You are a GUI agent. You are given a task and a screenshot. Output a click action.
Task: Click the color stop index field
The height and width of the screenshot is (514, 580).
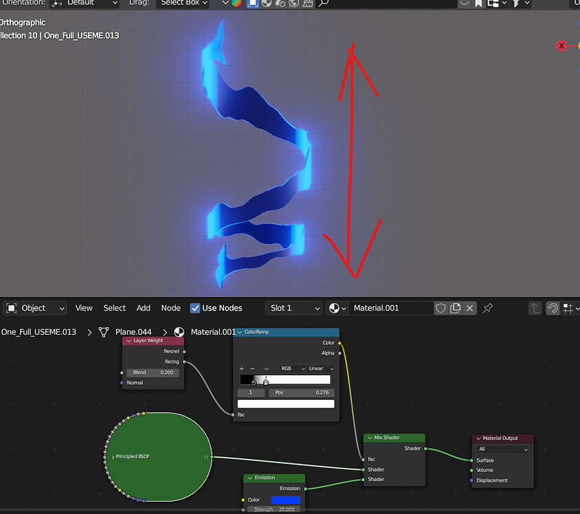tap(251, 392)
